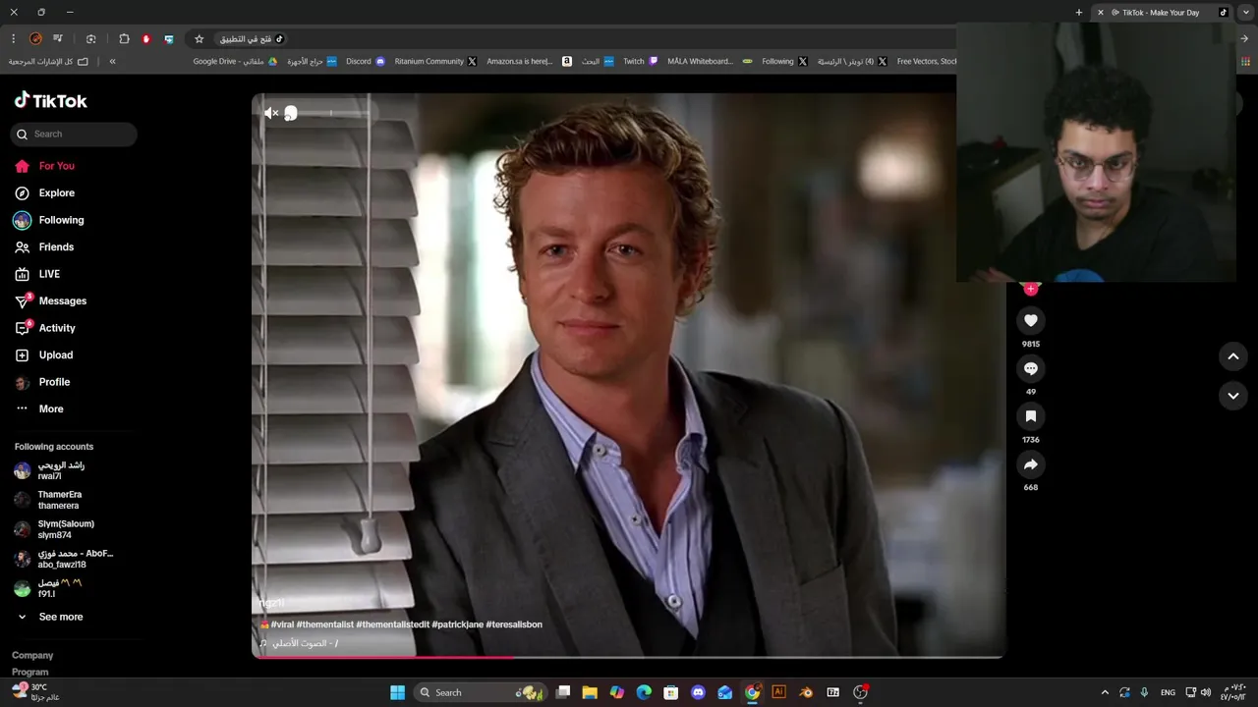Open Discord from the taskbar
Screen dimensions: 1258x707
point(698,692)
